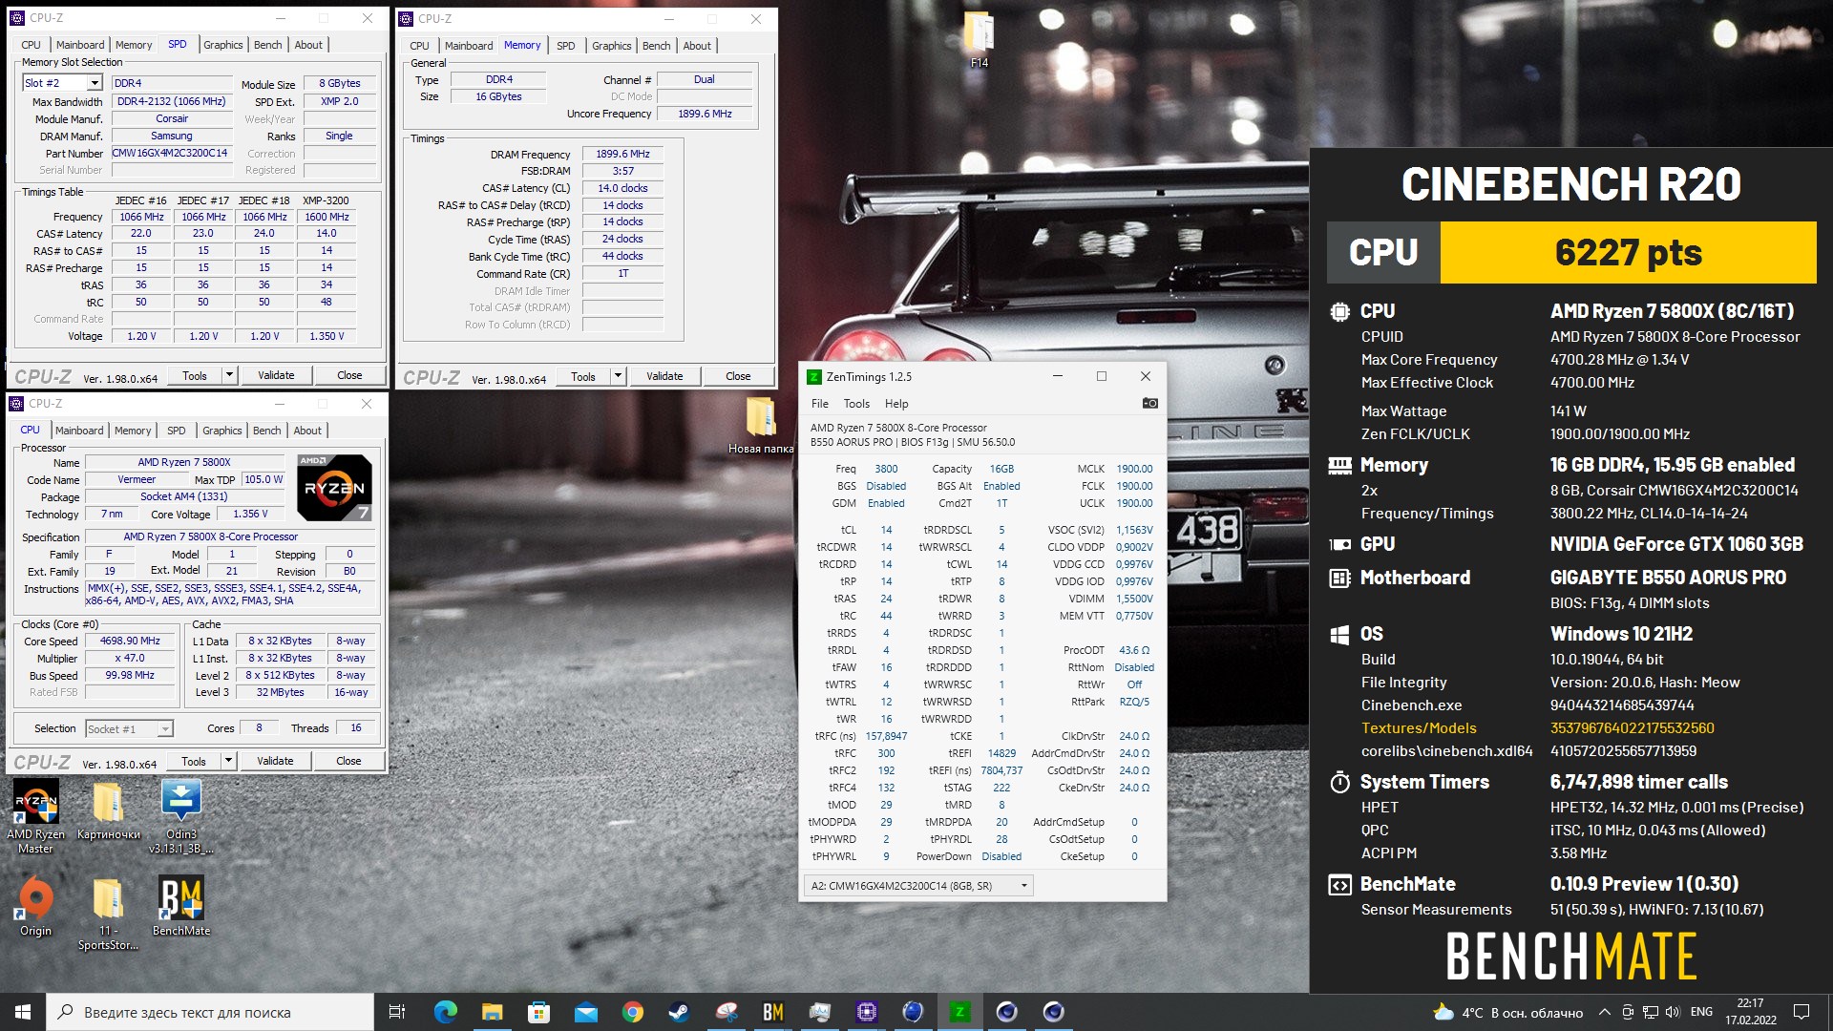1833x1031 pixels.
Task: Open Task View from the taskbar
Action: (397, 1012)
